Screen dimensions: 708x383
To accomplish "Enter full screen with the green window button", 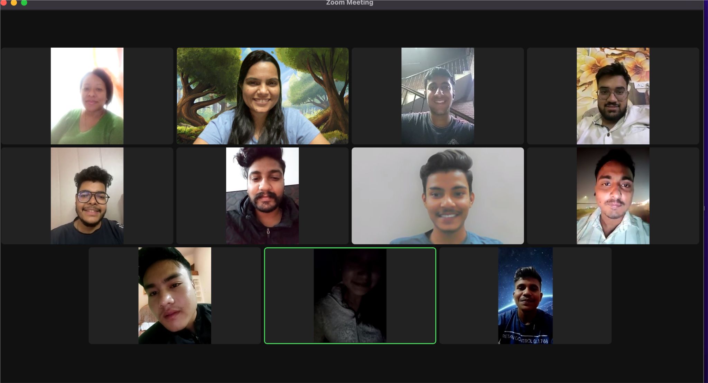I will (x=24, y=2).
